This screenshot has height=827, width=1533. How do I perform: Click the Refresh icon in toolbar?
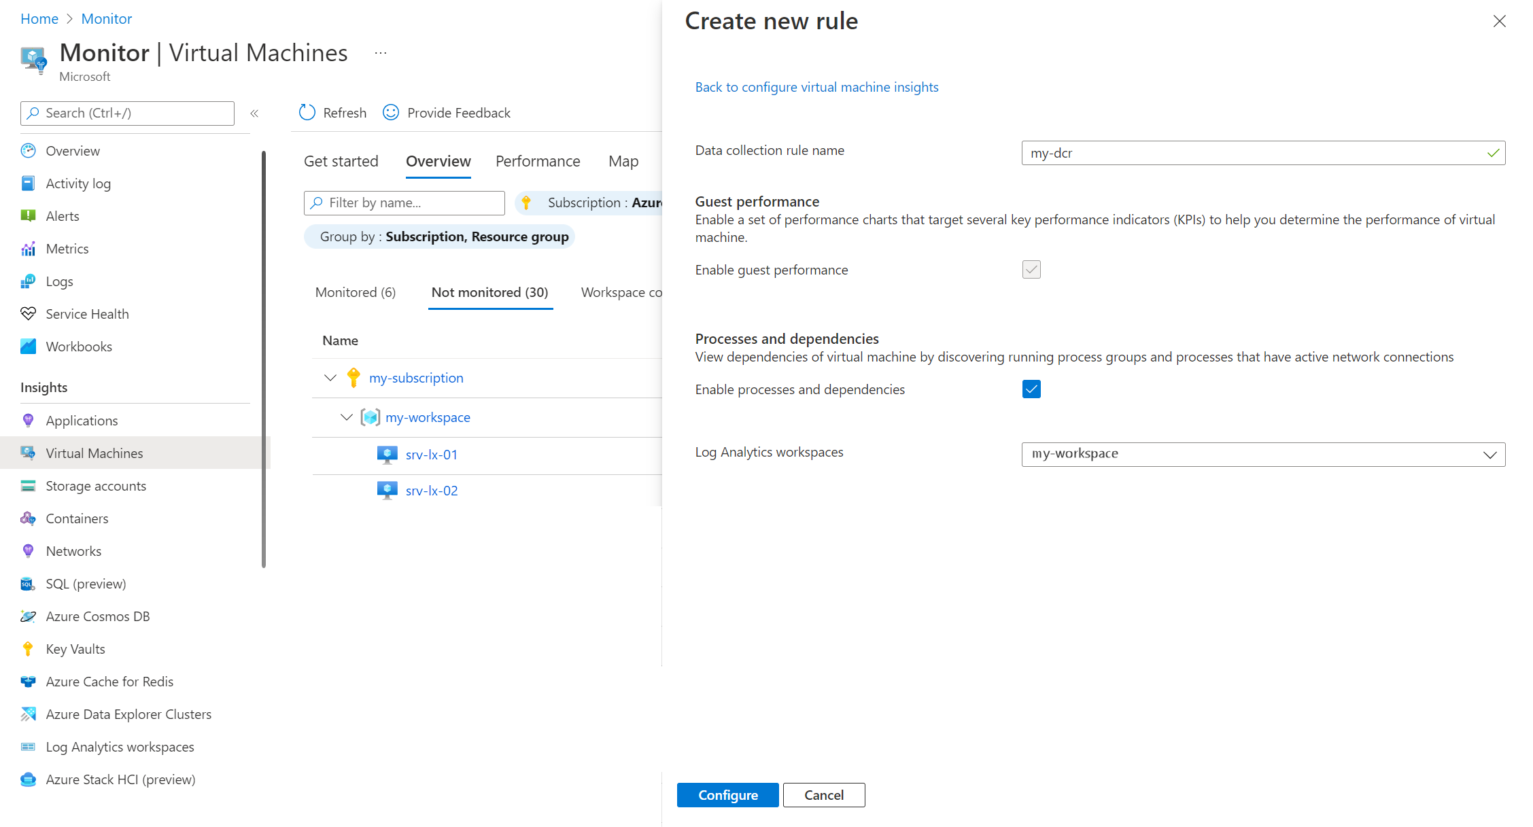point(307,112)
